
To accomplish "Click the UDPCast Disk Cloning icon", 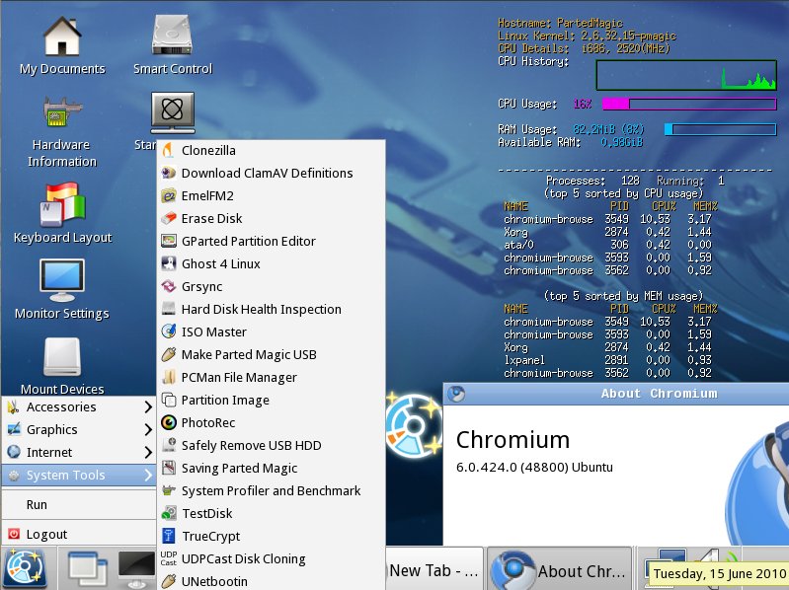I will pos(169,558).
